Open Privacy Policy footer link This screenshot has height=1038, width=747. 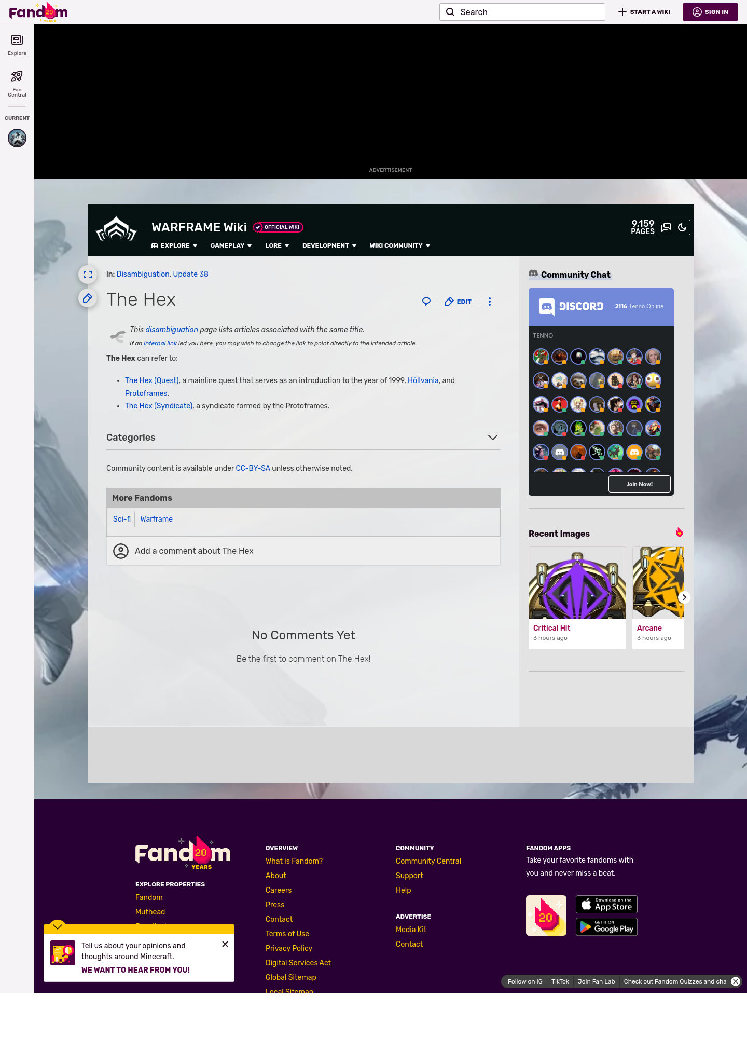(289, 948)
